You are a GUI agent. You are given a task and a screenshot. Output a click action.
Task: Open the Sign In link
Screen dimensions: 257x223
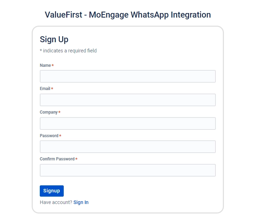pyautogui.click(x=81, y=202)
